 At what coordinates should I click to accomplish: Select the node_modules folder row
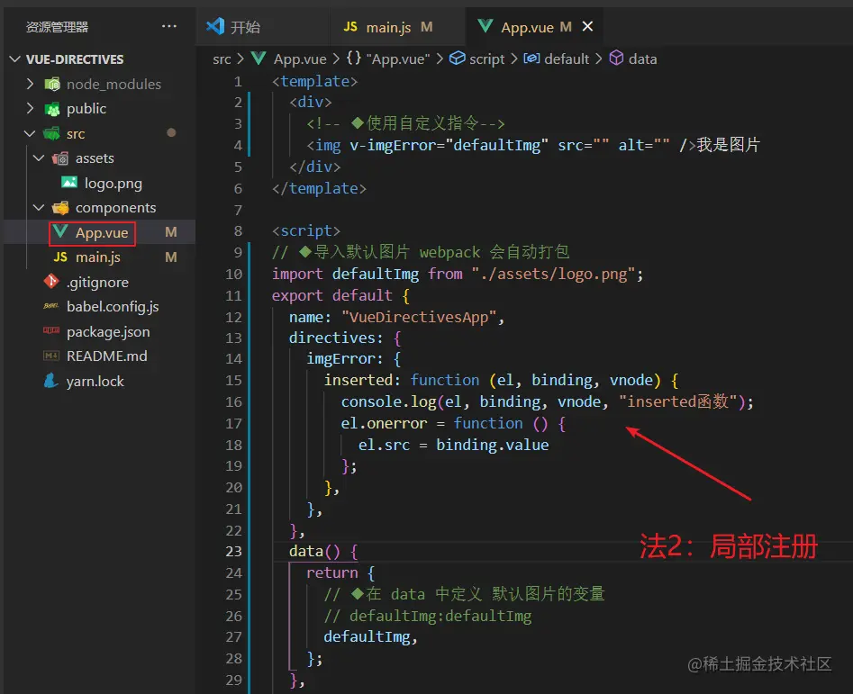tap(99, 84)
